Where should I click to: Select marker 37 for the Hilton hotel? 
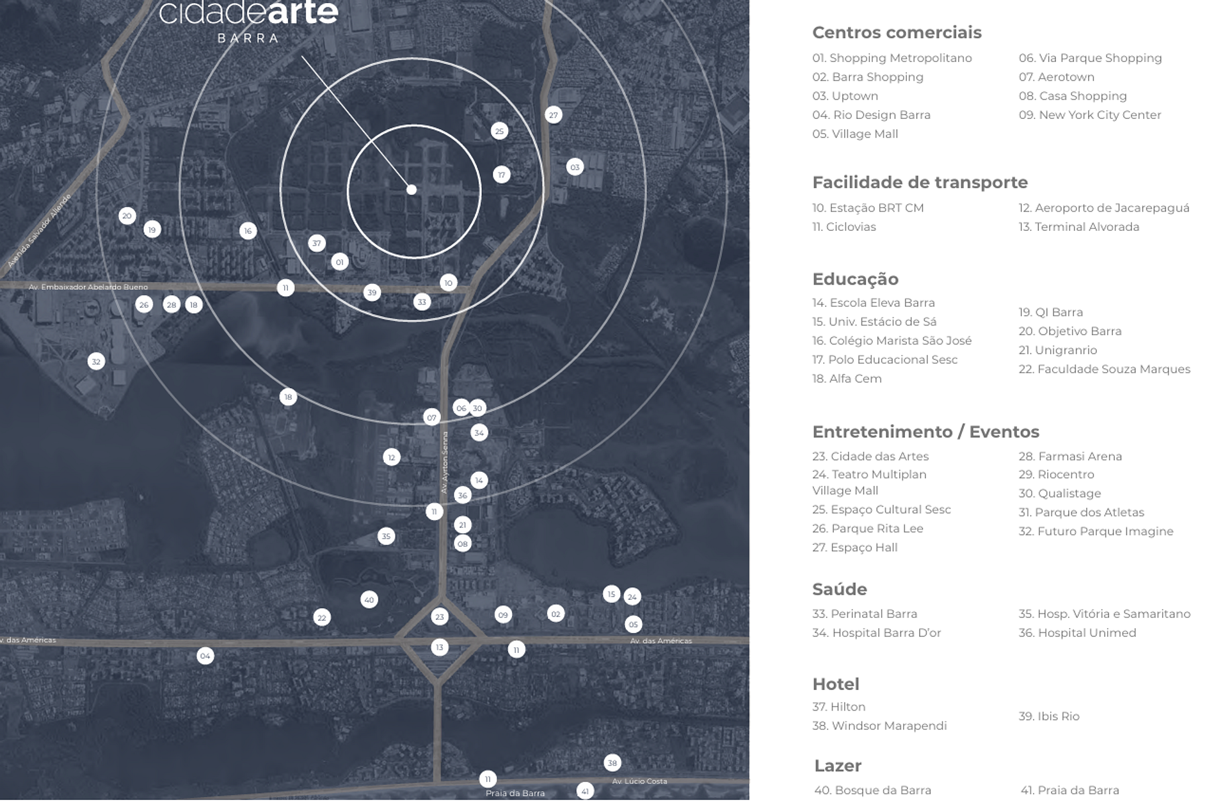(x=317, y=244)
